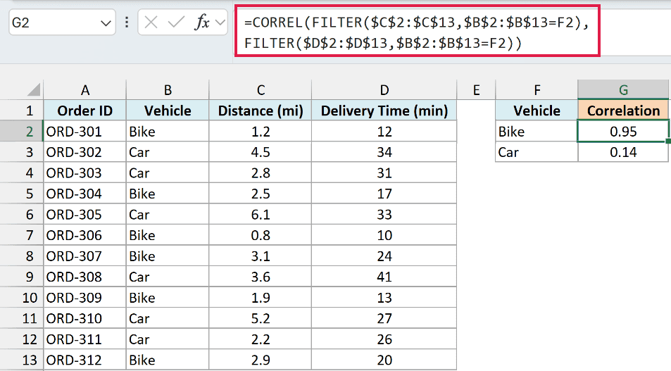Click the three-dot formula bar handle
Image resolution: width=671 pixels, height=371 pixels.
pyautogui.click(x=127, y=23)
